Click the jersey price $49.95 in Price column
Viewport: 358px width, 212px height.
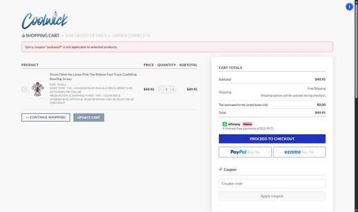click(149, 89)
